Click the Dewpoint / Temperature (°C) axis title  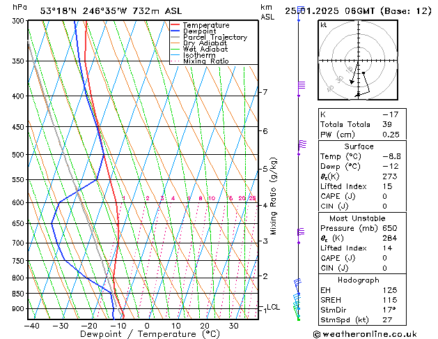[150, 334]
